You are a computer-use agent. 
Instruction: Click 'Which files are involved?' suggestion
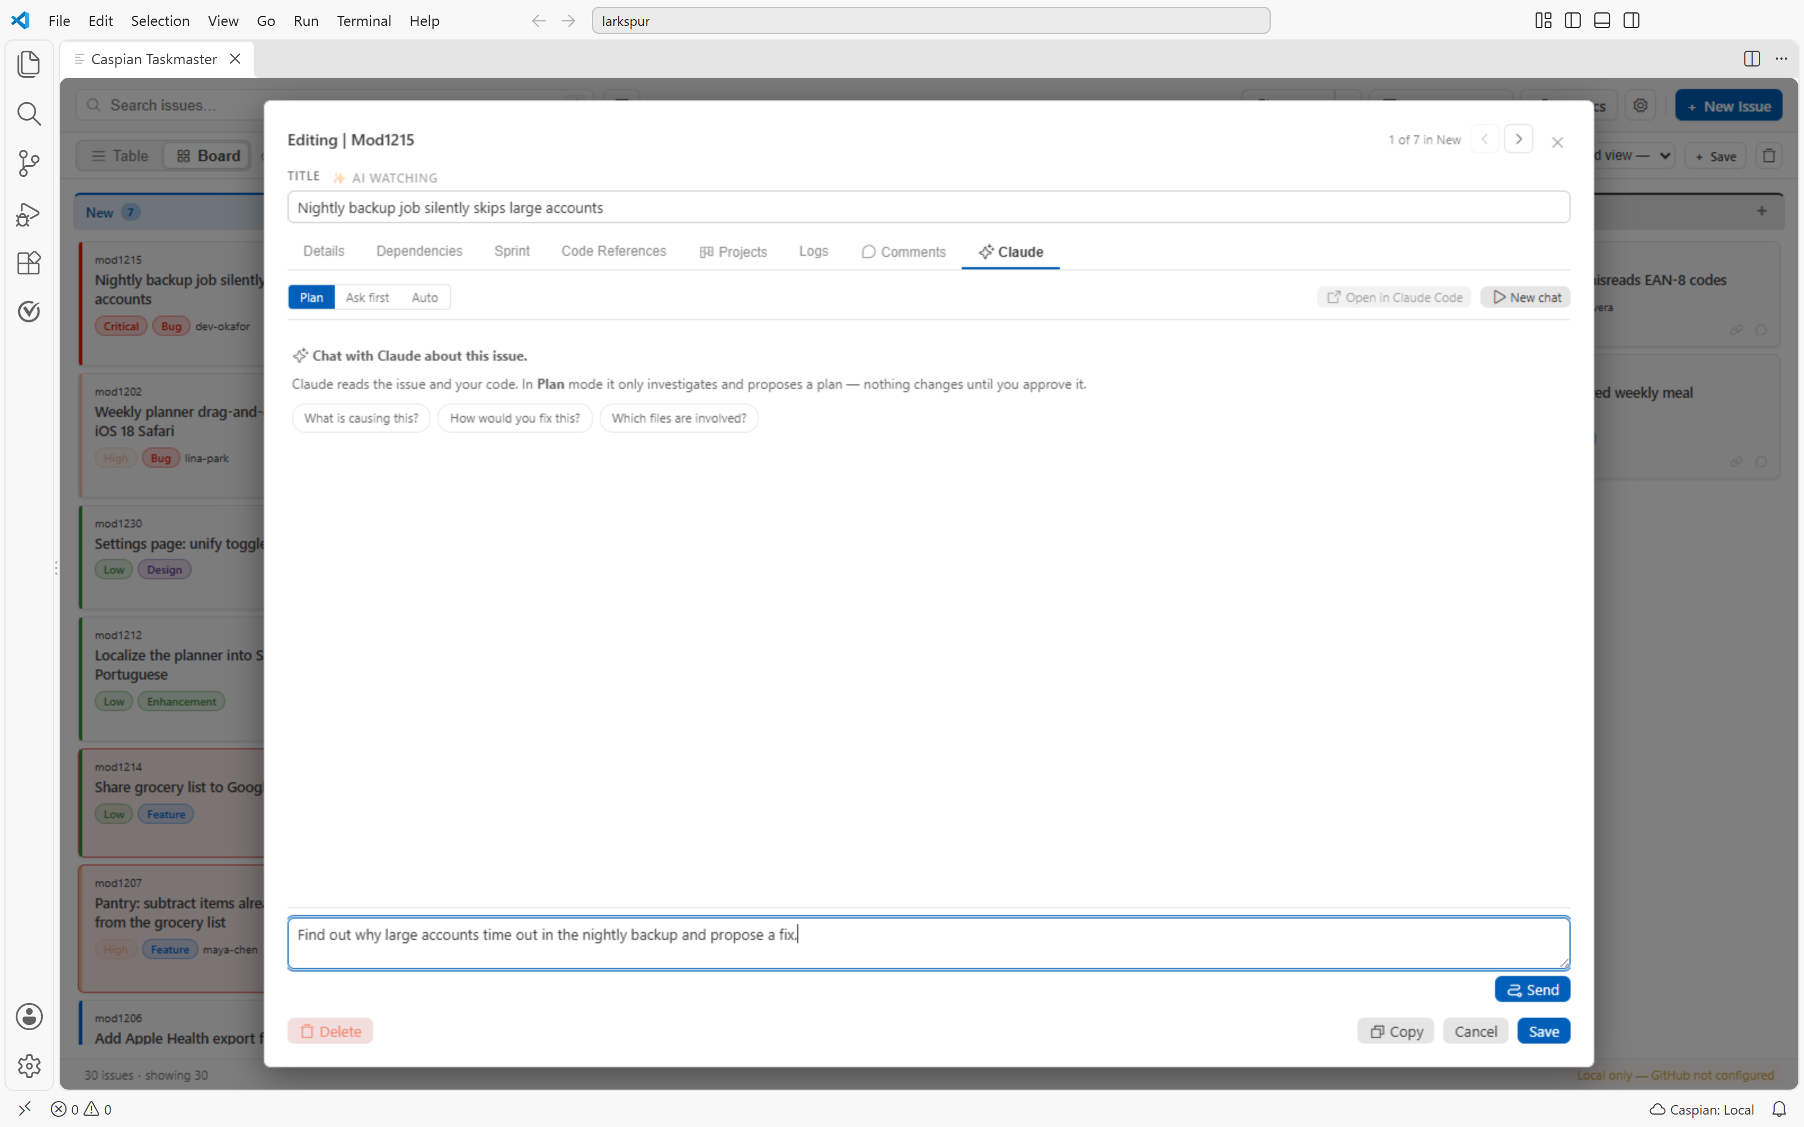[678, 418]
